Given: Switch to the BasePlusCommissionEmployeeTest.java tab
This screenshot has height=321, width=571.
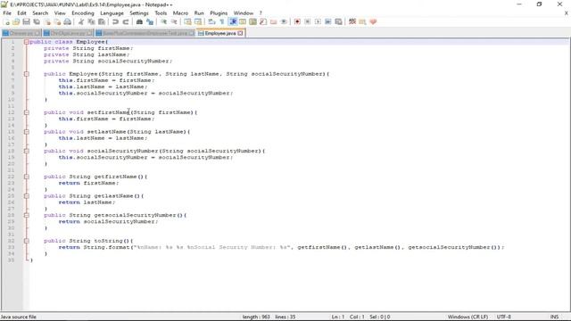Looking at the screenshot, I should (x=145, y=33).
